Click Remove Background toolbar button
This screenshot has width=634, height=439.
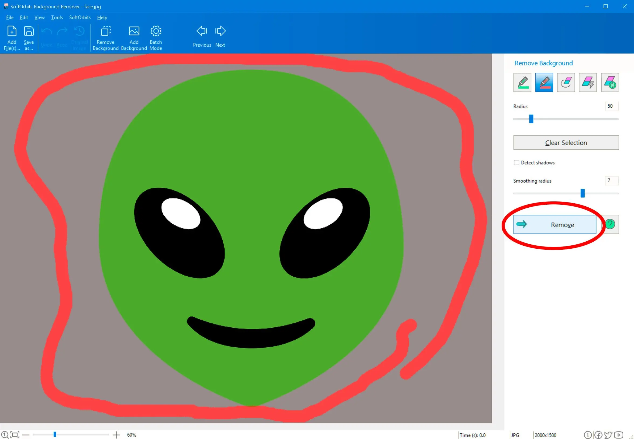click(x=105, y=37)
